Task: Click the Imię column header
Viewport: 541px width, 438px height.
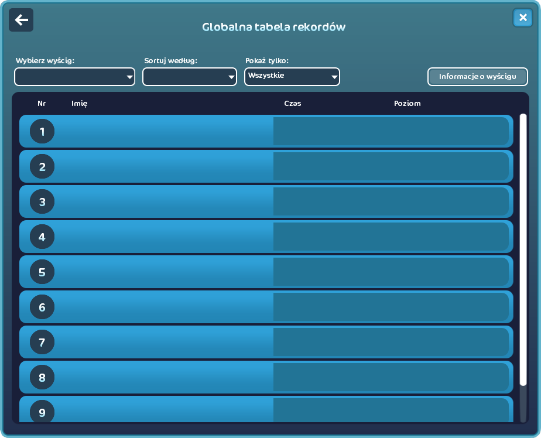Action: click(x=80, y=104)
